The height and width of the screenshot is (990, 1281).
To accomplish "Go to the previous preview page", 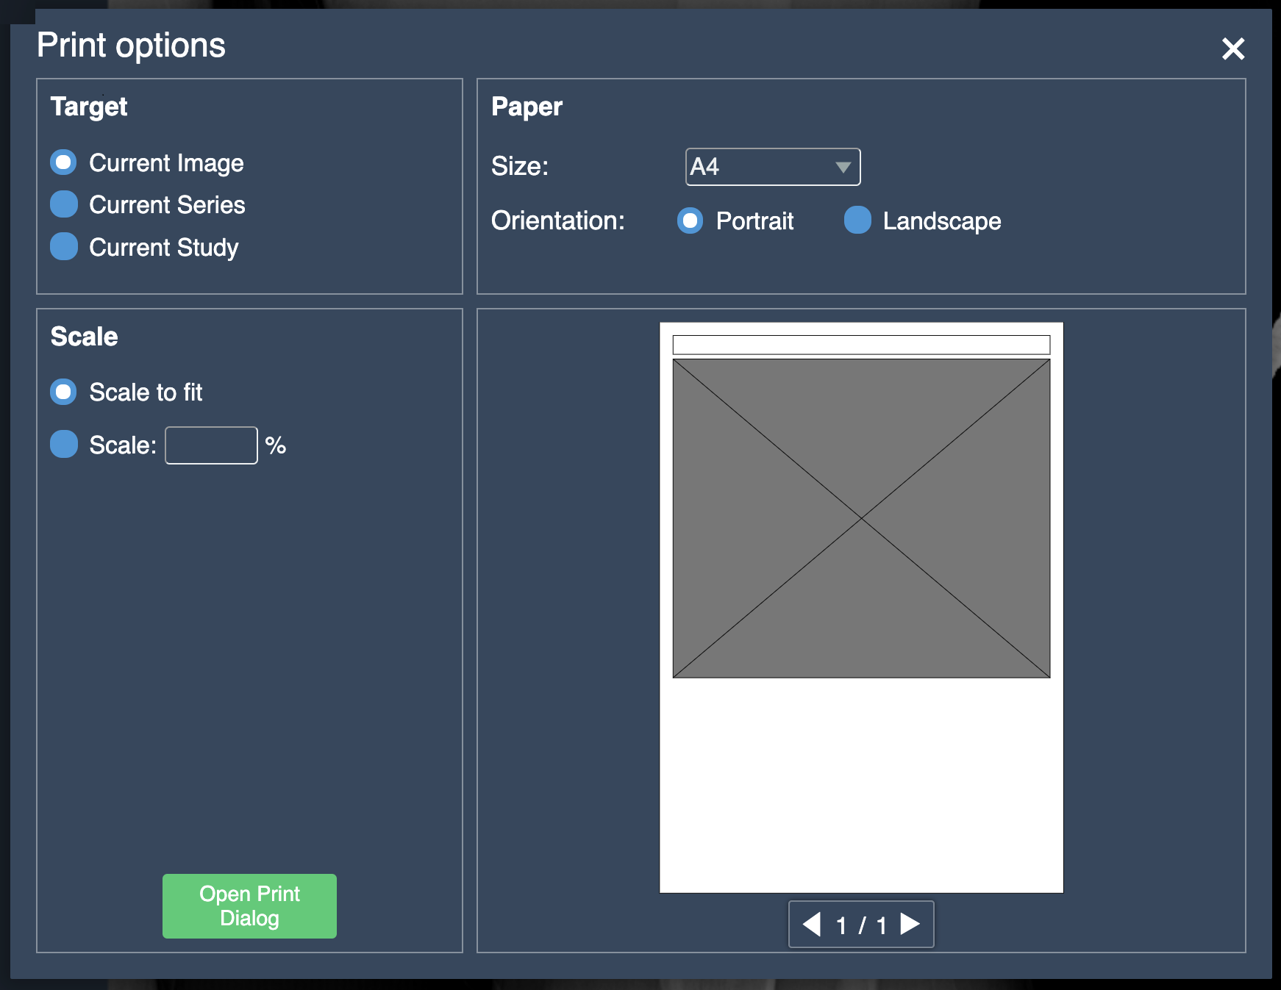I will 812,924.
